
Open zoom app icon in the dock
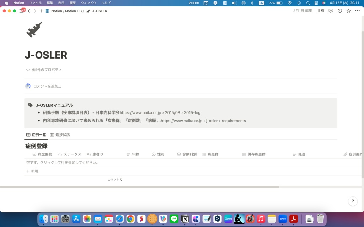(x=283, y=218)
